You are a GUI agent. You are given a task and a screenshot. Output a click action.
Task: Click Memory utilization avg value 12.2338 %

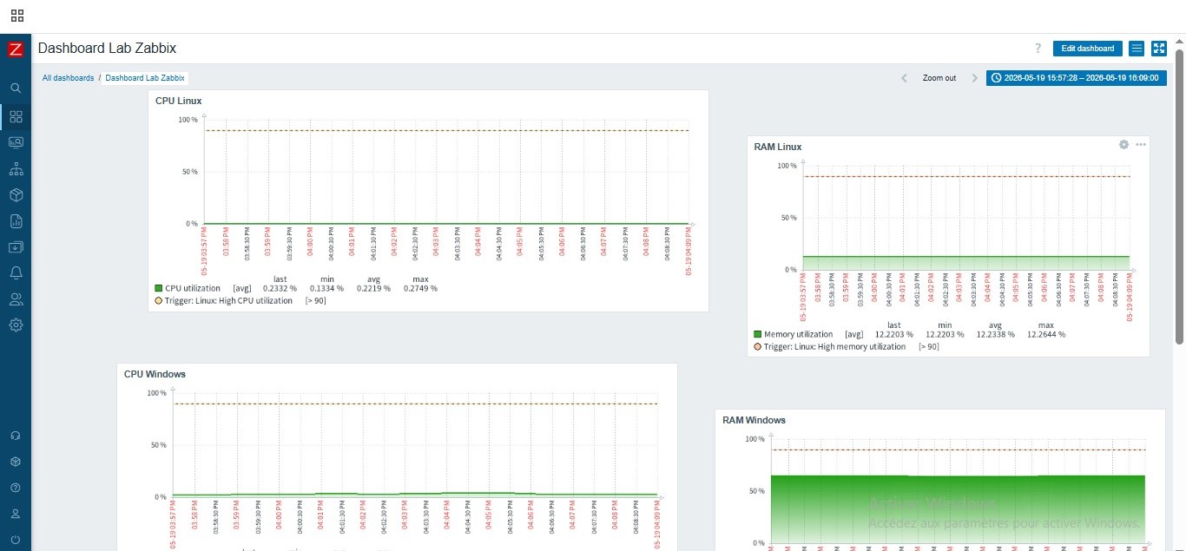pos(994,334)
